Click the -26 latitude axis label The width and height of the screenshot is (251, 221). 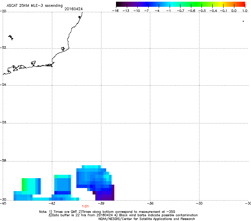click(3, 122)
